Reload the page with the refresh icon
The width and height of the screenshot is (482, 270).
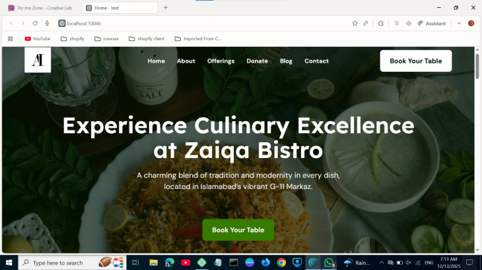click(x=35, y=23)
